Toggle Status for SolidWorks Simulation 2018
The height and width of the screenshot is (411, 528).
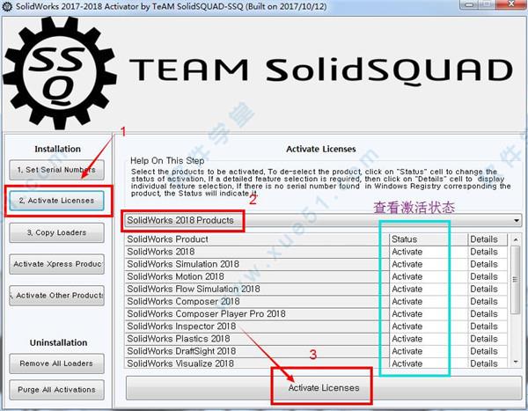tap(429, 264)
